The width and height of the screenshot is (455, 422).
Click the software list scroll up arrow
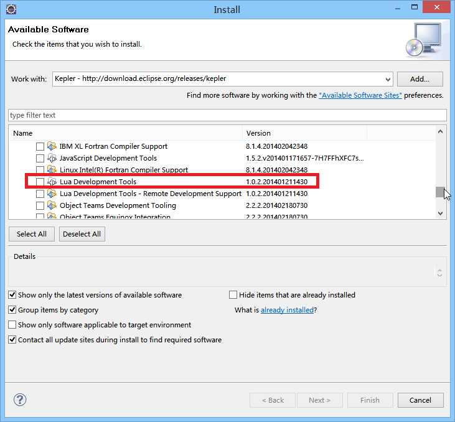click(440, 131)
